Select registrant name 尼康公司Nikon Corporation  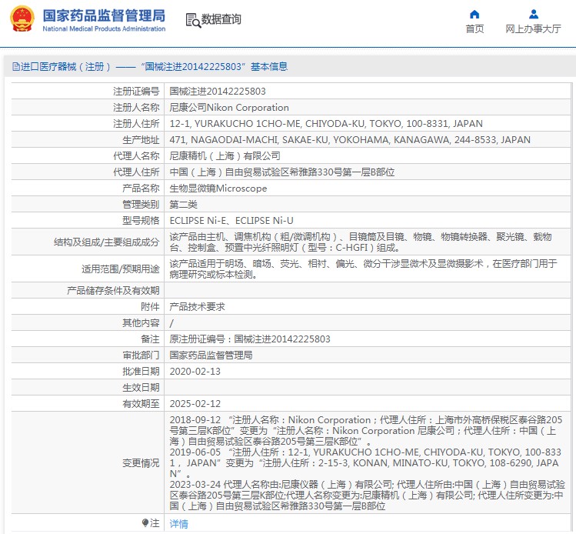coord(229,108)
